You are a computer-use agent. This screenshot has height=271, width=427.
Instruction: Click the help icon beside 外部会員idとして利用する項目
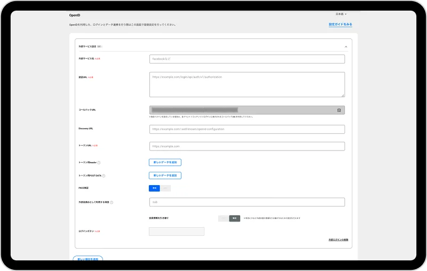(x=112, y=202)
